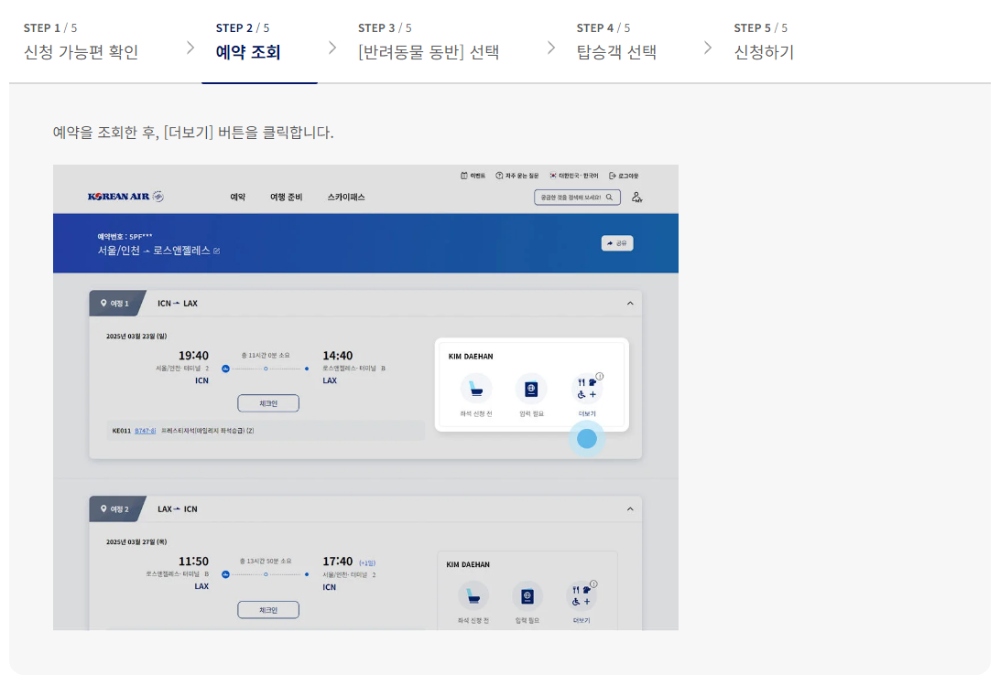This screenshot has height=685, width=1000.
Task: Click the 좌석 신청 전 seat icon in 여정 1
Action: pyautogui.click(x=476, y=388)
